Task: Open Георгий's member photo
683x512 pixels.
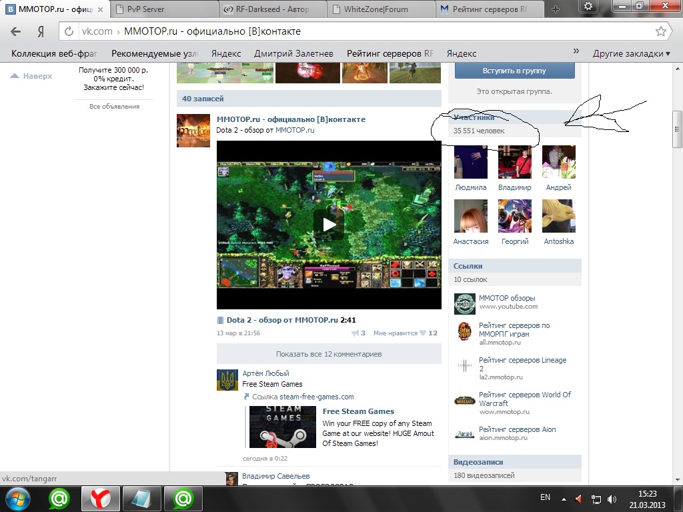Action: (514, 216)
